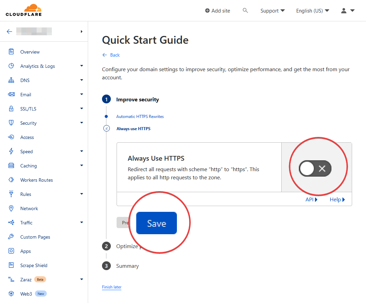Expand the SSL/TLS submenu arrow
The height and width of the screenshot is (303, 366).
[81, 108]
